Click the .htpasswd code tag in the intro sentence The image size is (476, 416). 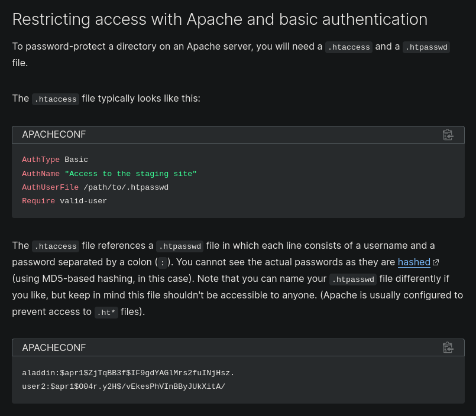coord(426,47)
